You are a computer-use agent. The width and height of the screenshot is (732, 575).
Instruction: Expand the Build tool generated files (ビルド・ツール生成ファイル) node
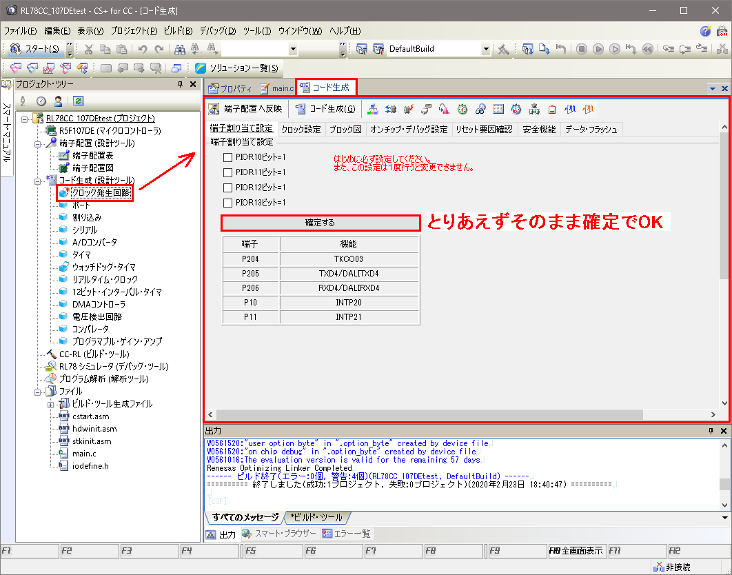[50, 405]
